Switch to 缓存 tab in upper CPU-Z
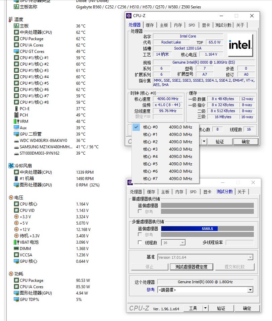 150,25
